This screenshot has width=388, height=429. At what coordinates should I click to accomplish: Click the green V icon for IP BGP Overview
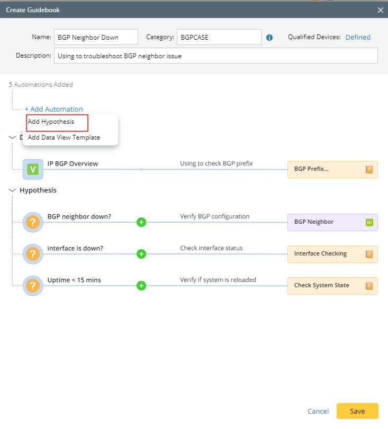[33, 169]
